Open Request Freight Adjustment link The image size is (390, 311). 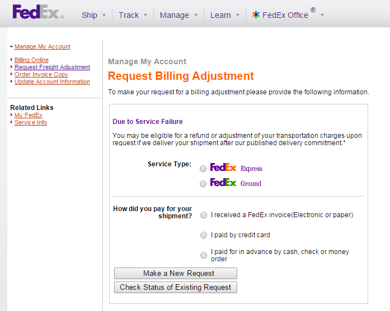point(52,67)
